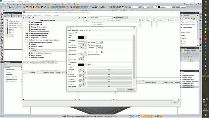
Task: Toggle the magnet snap icon
Action: click(33, 7)
